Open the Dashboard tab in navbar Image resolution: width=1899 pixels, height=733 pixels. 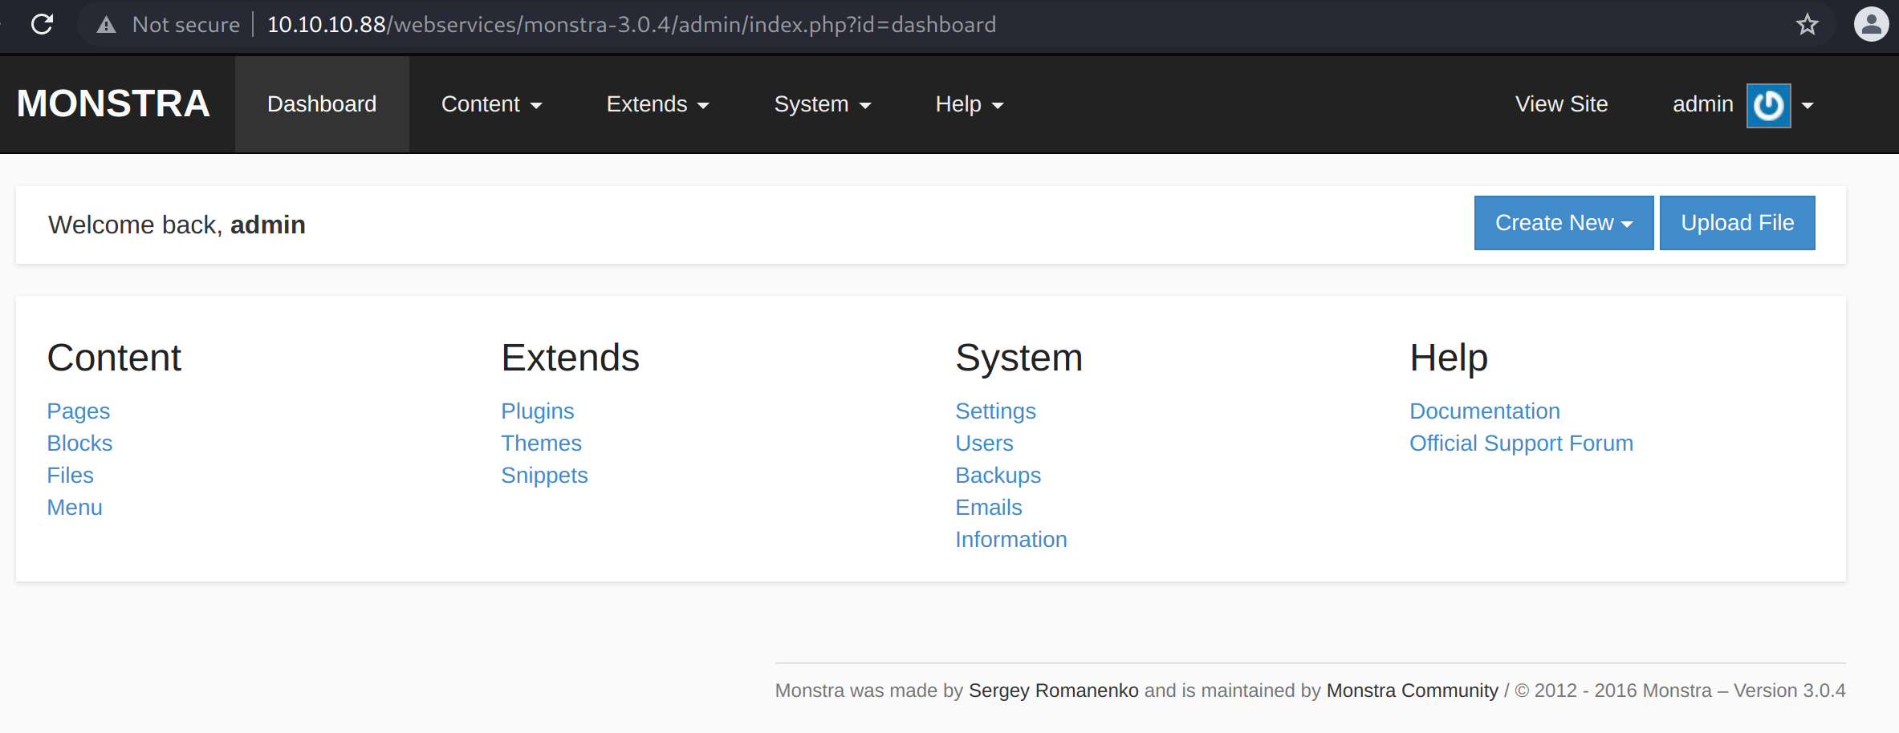(322, 104)
